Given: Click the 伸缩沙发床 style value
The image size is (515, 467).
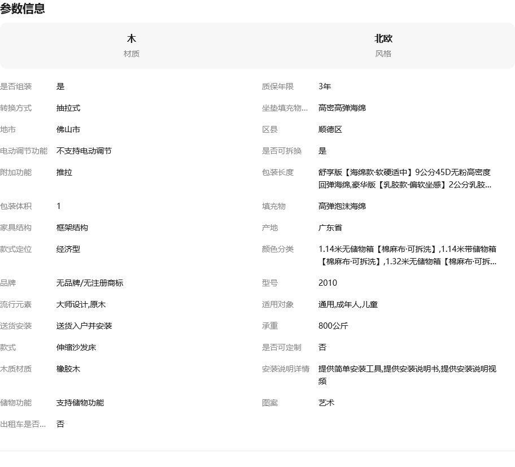Looking at the screenshot, I should tap(76, 347).
